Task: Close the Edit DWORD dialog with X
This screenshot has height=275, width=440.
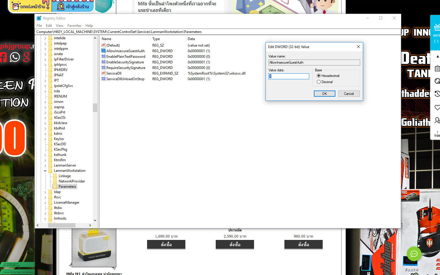Action: pyautogui.click(x=358, y=47)
